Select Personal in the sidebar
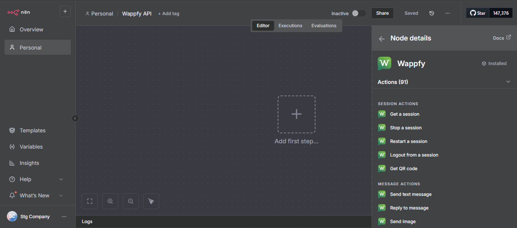 [x=37, y=48]
